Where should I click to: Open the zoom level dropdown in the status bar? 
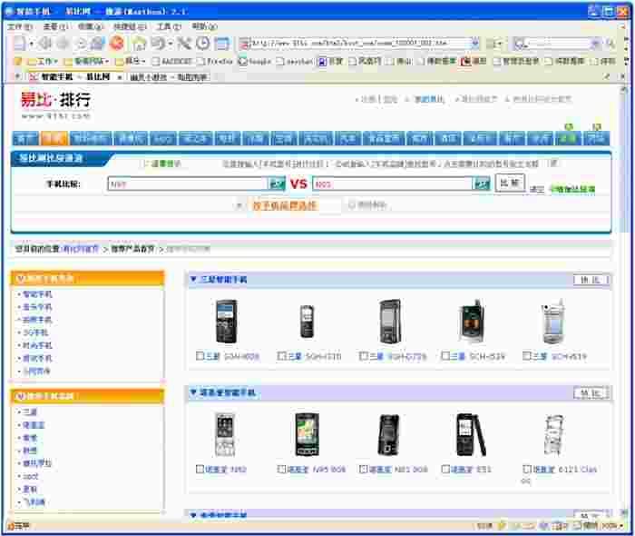tap(622, 526)
